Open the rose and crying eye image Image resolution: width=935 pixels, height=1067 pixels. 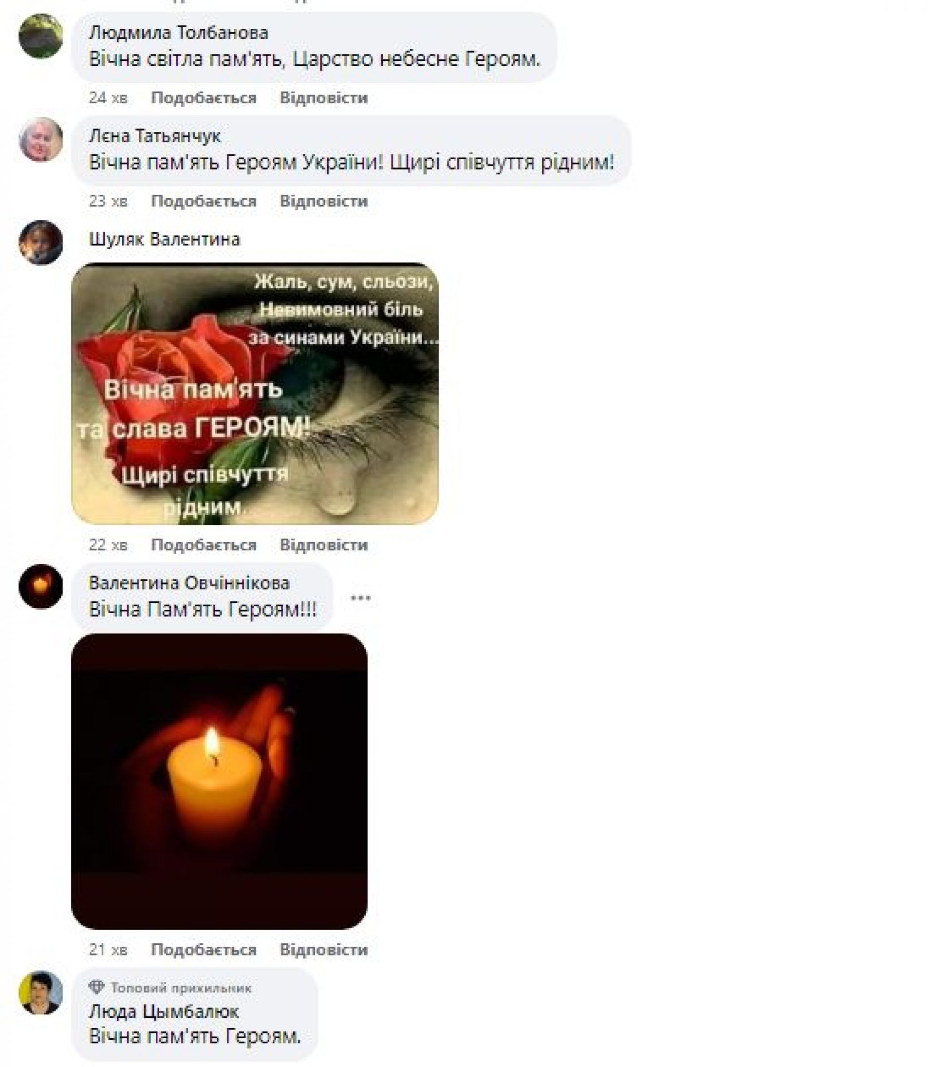click(x=255, y=393)
